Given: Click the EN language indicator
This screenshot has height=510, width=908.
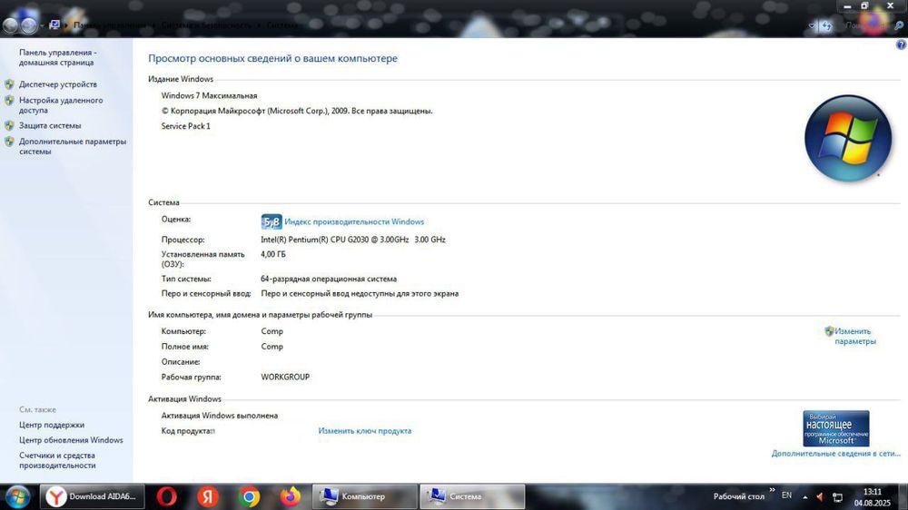Looking at the screenshot, I should [x=786, y=495].
